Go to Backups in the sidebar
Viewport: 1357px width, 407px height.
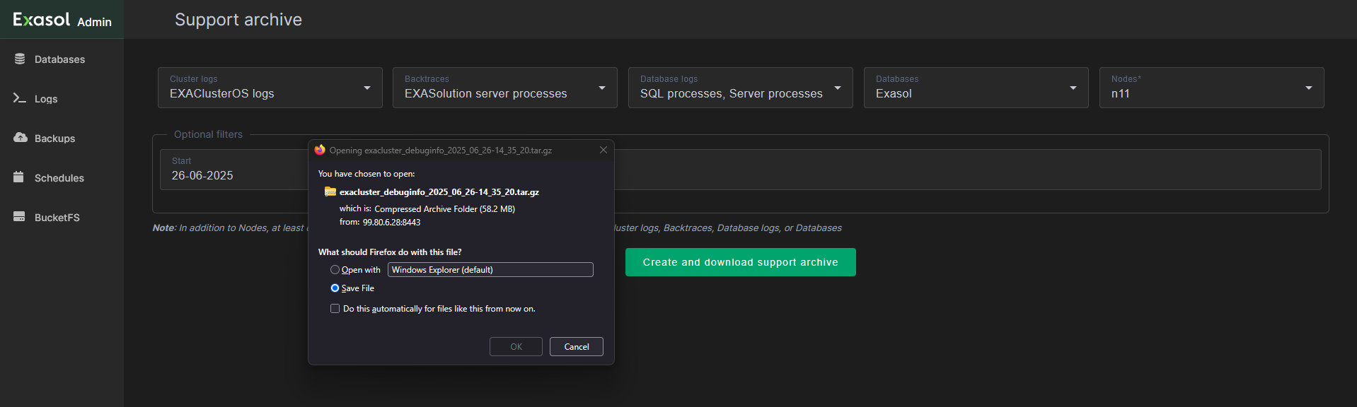(62, 138)
